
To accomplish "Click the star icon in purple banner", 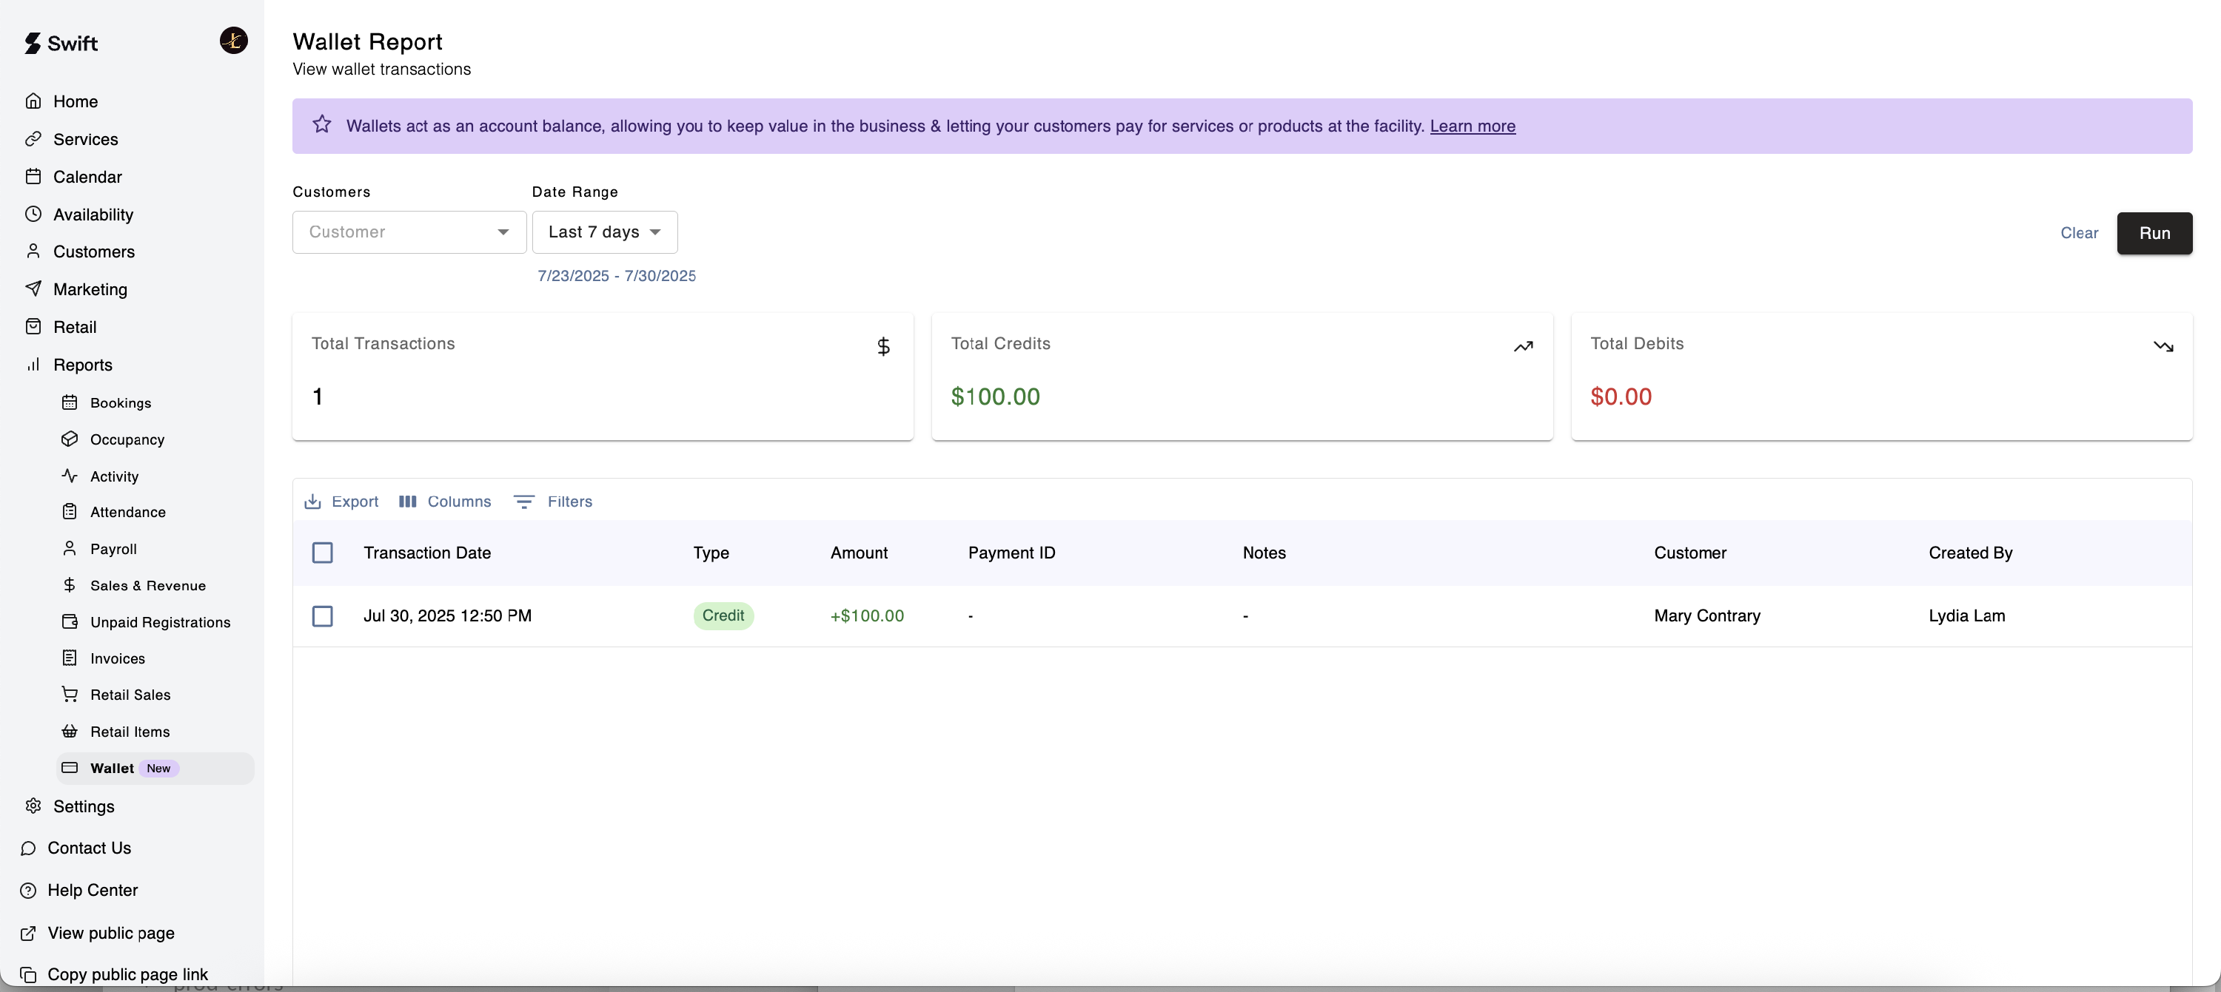I will pos(321,125).
